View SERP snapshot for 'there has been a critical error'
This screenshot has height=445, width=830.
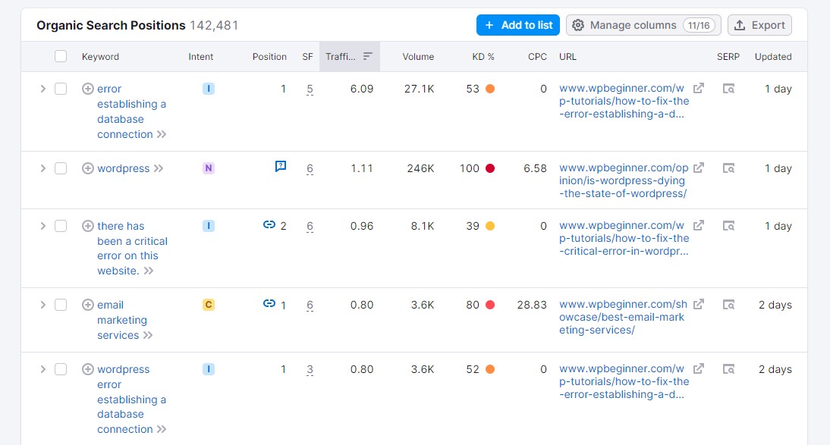[729, 226]
